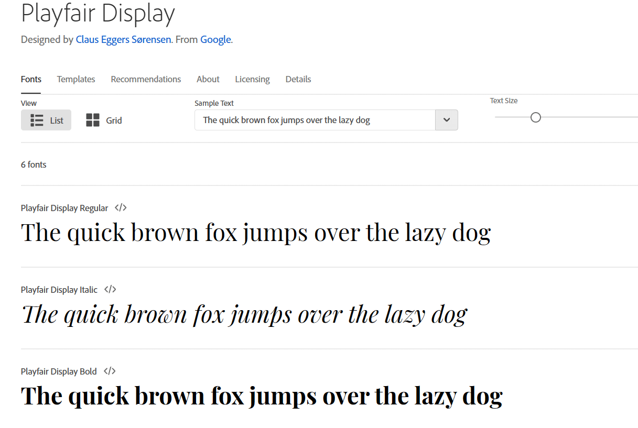Go to the About tab

point(208,79)
